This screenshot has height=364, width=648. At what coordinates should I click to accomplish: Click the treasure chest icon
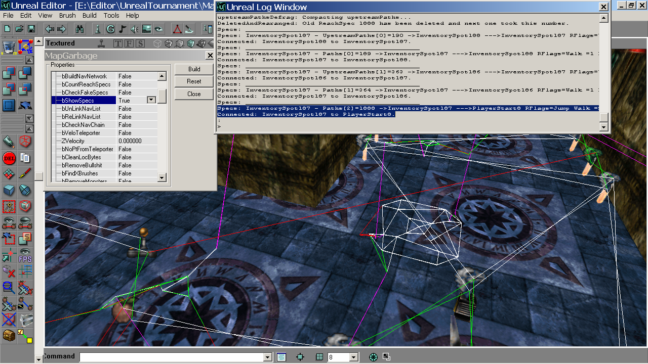coord(9,335)
